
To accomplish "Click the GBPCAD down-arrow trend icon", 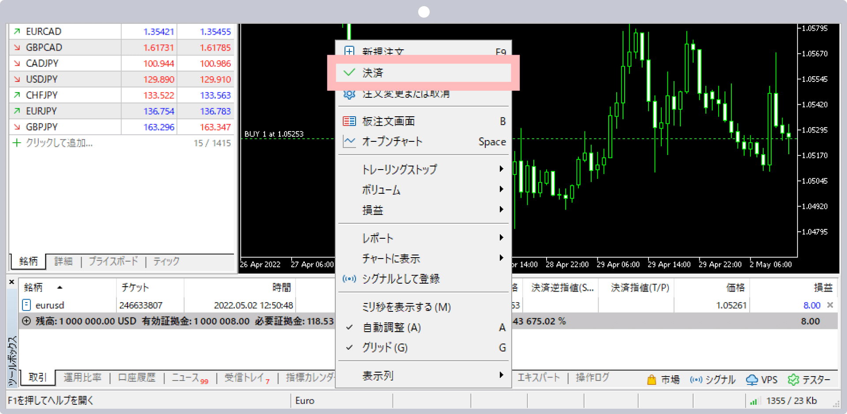I will (x=17, y=48).
